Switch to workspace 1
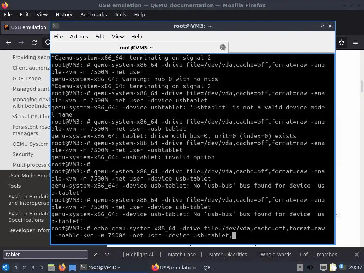This screenshot has height=273, width=364. point(16,267)
